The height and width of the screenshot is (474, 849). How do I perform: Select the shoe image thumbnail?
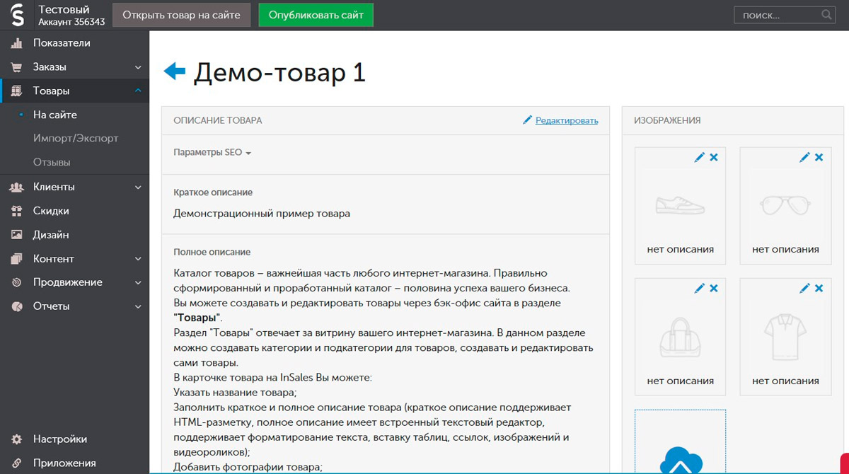coord(680,205)
